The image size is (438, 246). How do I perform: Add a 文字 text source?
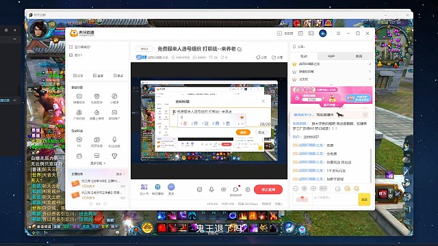click(78, 76)
